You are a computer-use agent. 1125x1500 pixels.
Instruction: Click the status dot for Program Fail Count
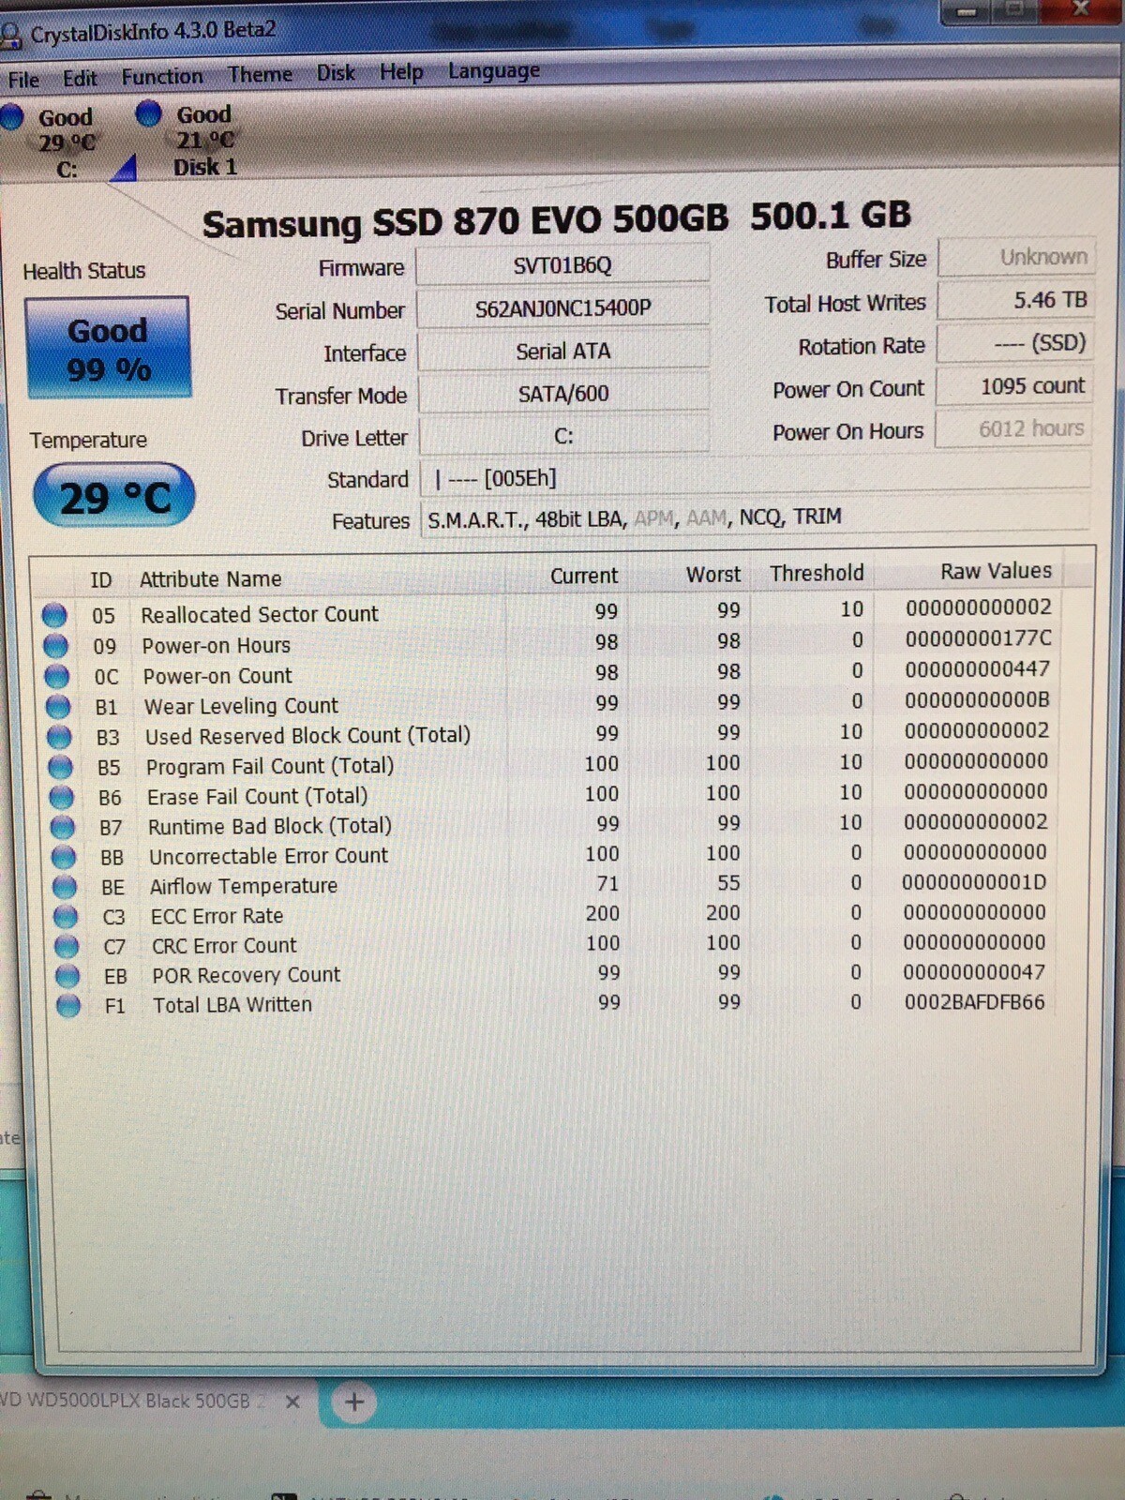coord(60,767)
